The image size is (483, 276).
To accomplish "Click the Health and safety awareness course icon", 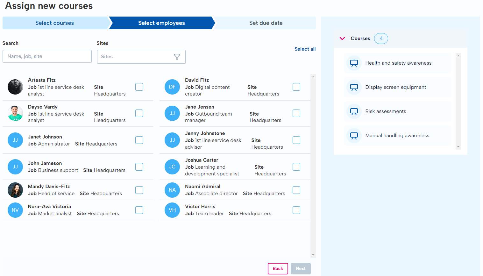I will coord(354,63).
